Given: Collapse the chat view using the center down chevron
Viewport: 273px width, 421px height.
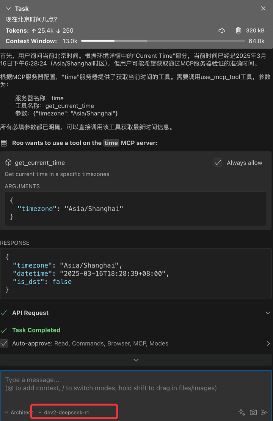Looking at the screenshot, I should pos(136,360).
